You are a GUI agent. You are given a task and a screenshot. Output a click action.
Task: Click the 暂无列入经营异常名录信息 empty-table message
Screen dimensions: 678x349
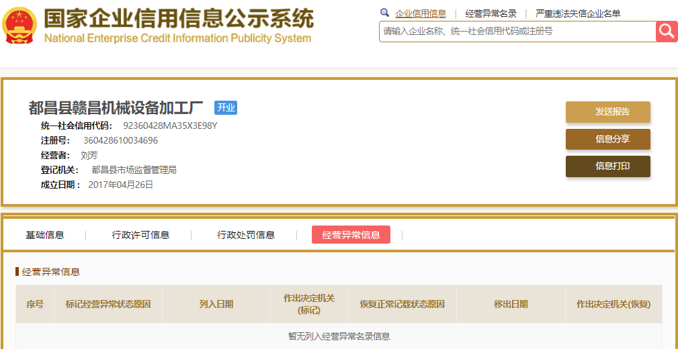339,336
